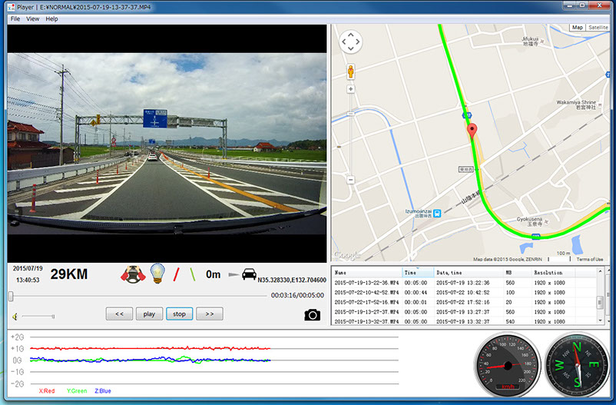Zoom out on the map
Screen dimensions: 616x405
coord(351,180)
